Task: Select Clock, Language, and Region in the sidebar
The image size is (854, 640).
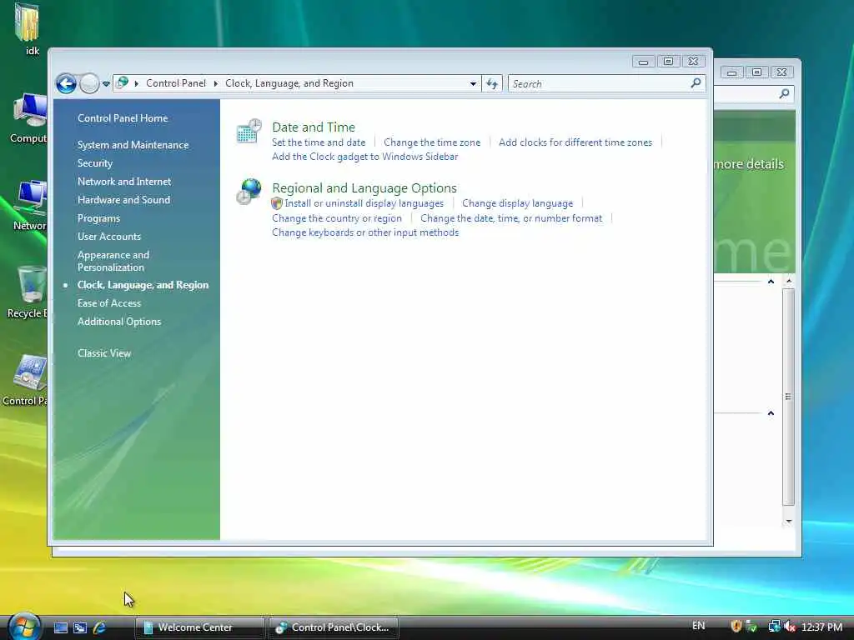Action: (x=143, y=285)
